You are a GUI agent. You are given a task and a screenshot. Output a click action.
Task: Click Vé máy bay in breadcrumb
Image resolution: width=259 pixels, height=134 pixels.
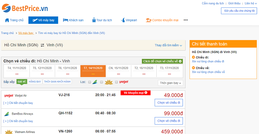click(26, 33)
